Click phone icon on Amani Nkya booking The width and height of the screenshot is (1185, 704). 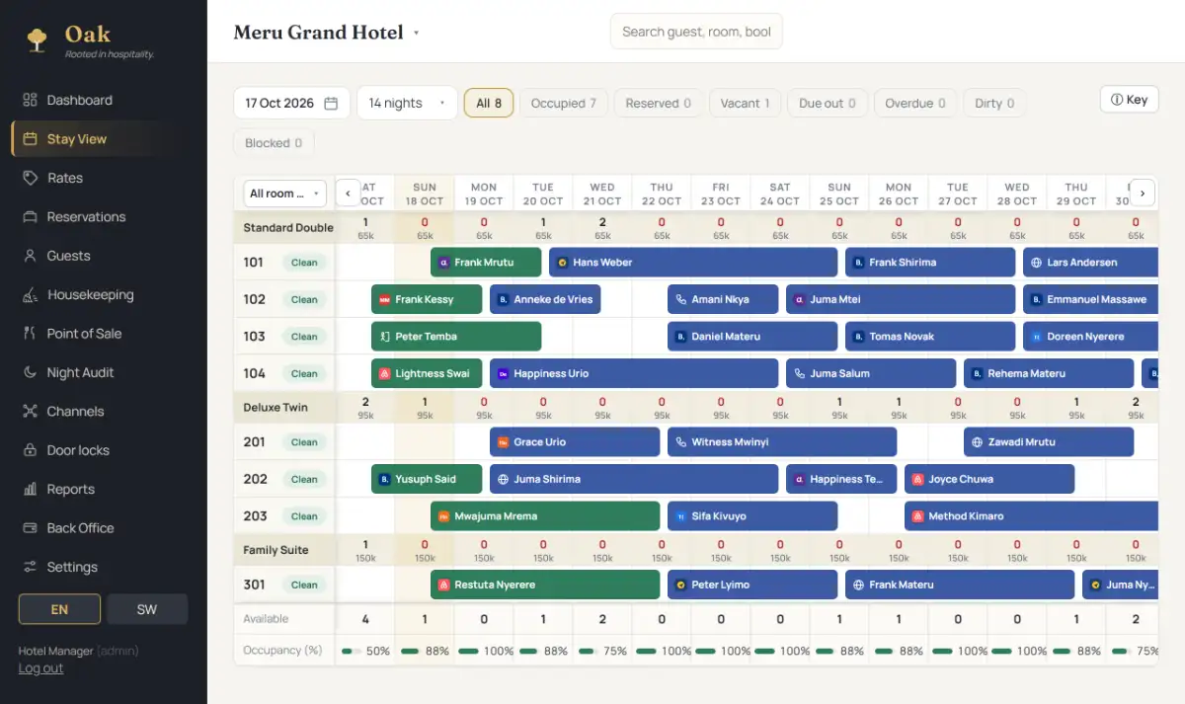pyautogui.click(x=680, y=299)
